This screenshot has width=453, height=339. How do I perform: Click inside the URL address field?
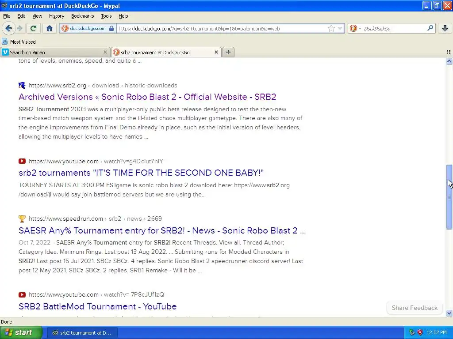coord(221,28)
